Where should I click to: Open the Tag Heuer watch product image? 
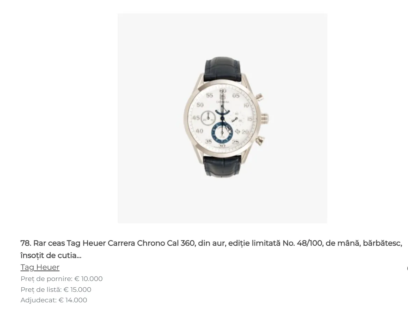point(223,118)
